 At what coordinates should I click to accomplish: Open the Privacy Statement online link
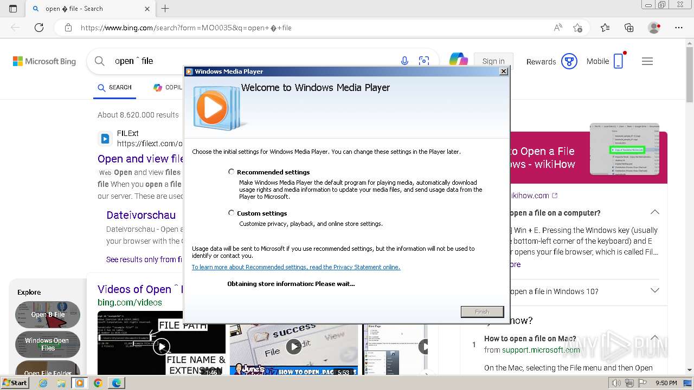click(x=296, y=267)
